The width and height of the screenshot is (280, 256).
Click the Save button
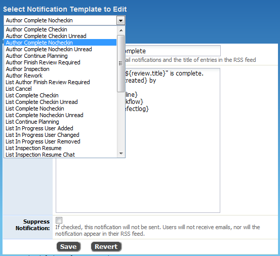click(x=68, y=246)
